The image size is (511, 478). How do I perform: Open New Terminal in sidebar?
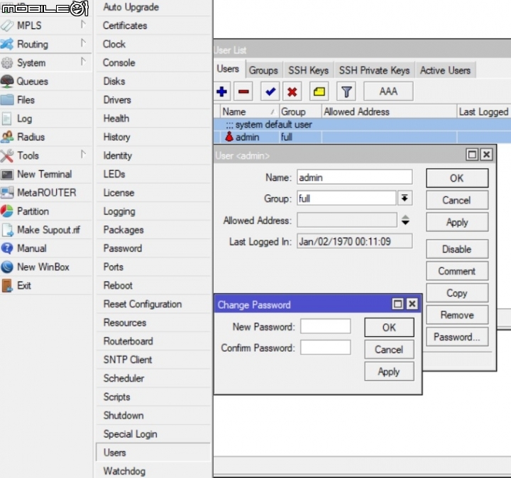pyautogui.click(x=44, y=174)
